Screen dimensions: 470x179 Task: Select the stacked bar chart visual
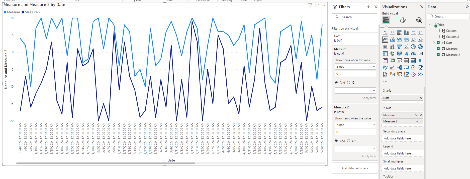[x=385, y=33]
